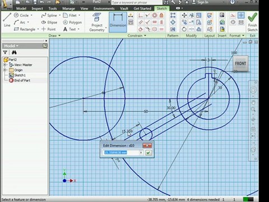Apply the Horizontal constraint icon
This screenshot has width=269, height=202.
[x=155, y=22]
